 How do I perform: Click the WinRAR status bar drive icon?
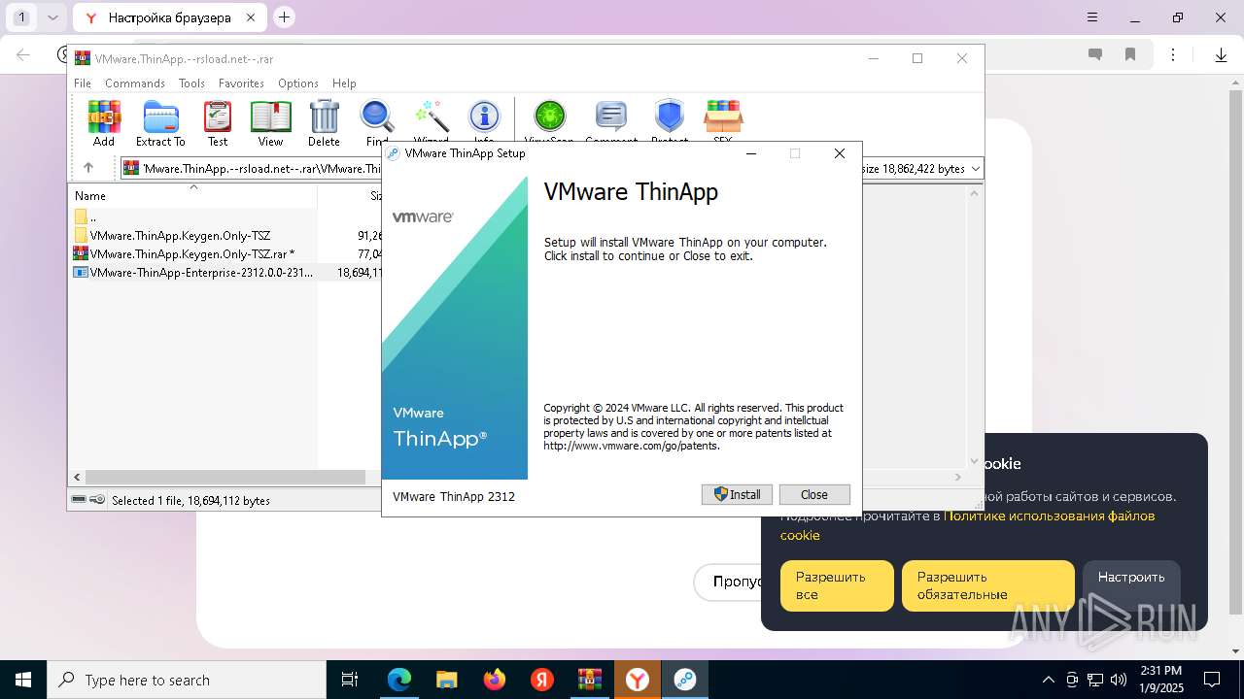[x=79, y=500]
